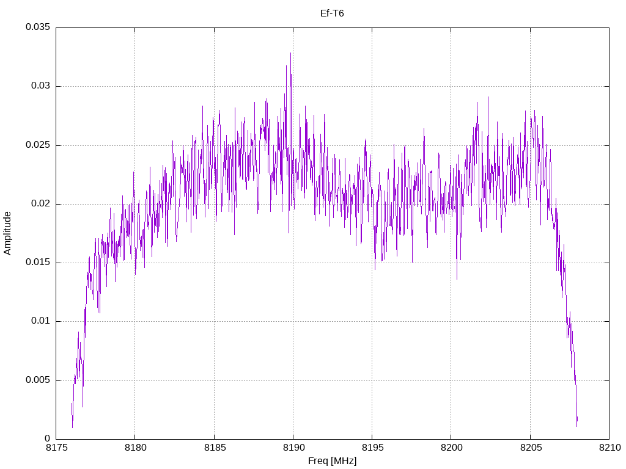Click x-axis tick label 8190
Screen dimensions: 626x469
pos(293,448)
